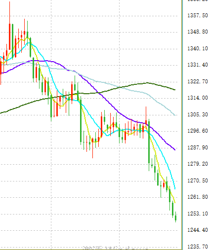Click the 1357.50 price axis label

[198, 16]
